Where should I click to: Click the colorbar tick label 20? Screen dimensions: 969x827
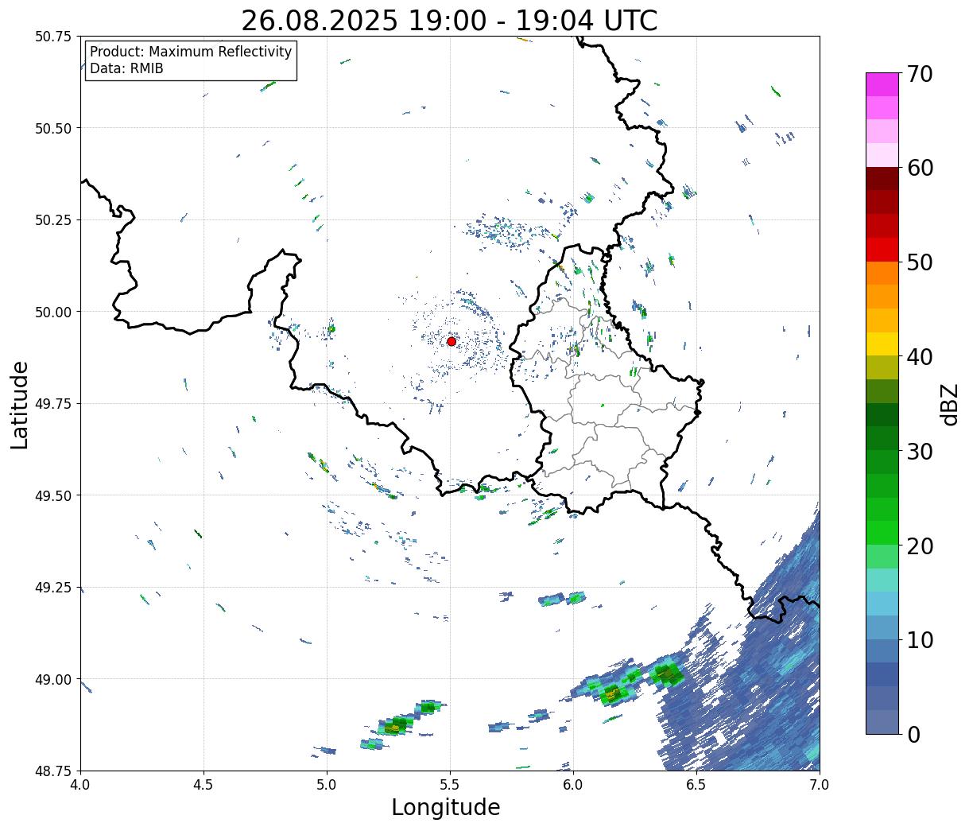tap(919, 546)
